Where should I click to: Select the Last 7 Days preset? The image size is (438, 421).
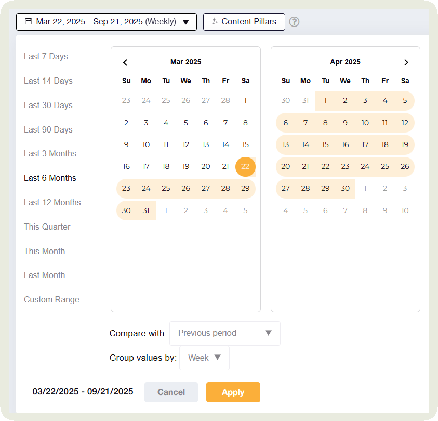click(x=46, y=56)
